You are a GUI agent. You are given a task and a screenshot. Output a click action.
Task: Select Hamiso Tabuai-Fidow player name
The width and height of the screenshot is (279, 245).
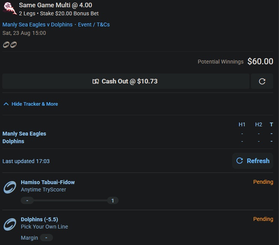point(48,182)
